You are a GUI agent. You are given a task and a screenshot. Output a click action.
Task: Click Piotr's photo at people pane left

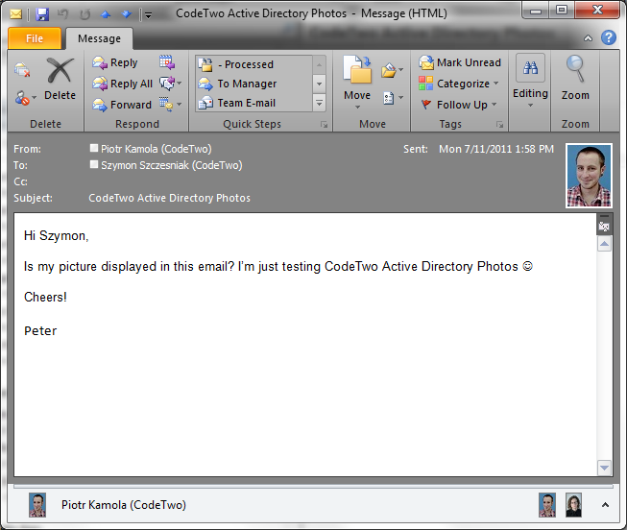tap(37, 505)
